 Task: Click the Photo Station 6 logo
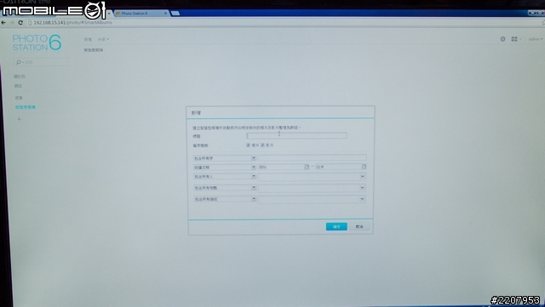37,43
